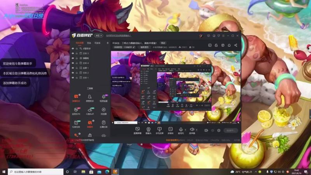
Task: Add 摄像头 camera source
Action: 149,131
